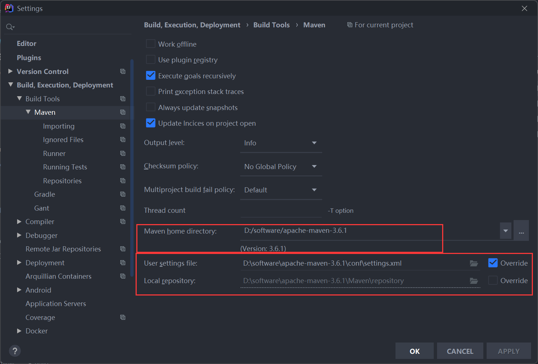538x364 pixels.
Task: Expand the Android node
Action: pos(19,290)
